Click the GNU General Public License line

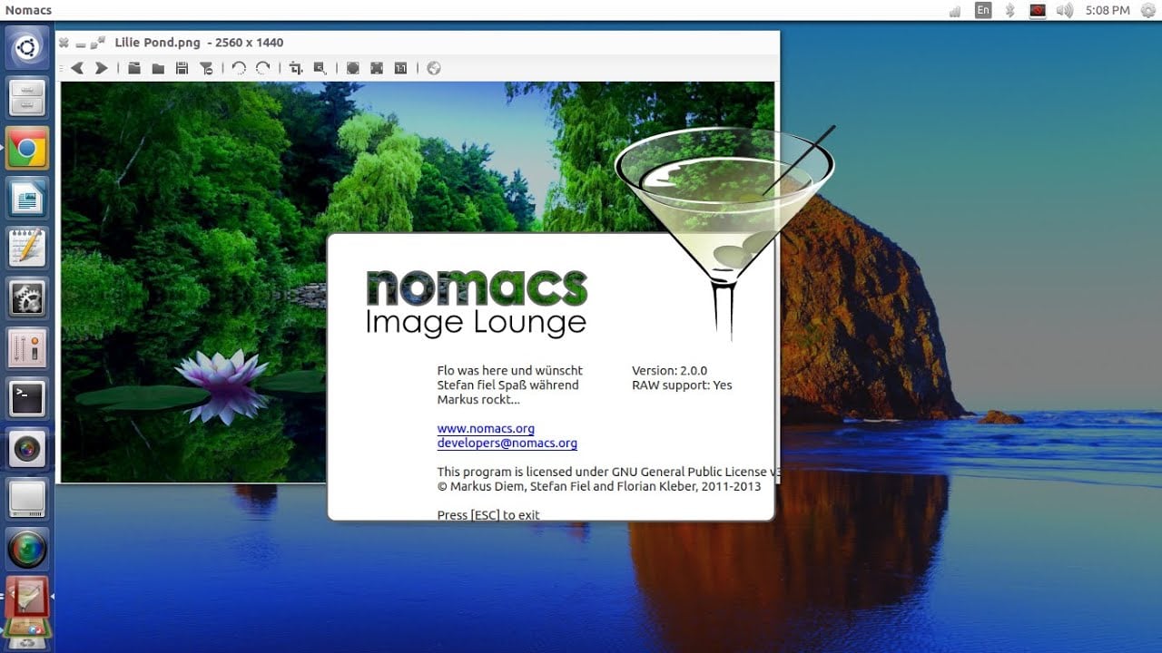point(608,472)
